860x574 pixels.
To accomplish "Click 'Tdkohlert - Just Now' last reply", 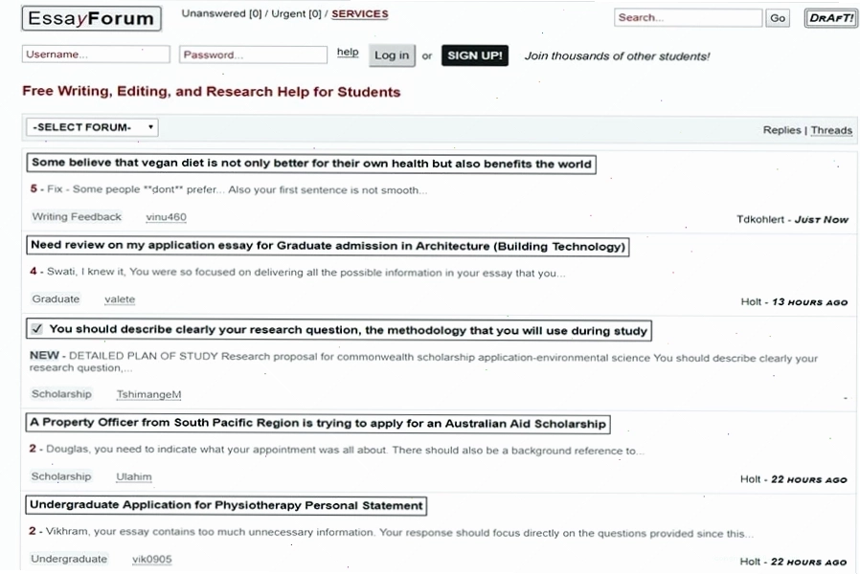I will point(793,220).
